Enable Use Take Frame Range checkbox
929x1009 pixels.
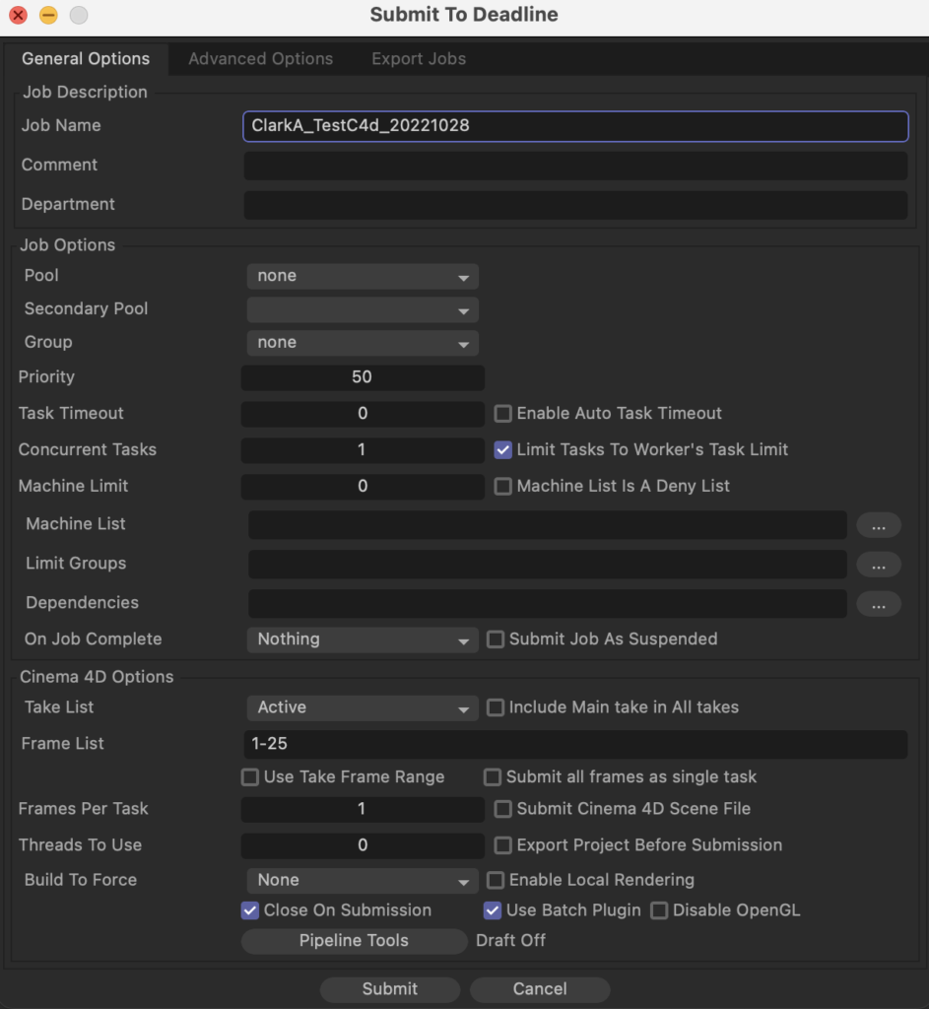250,777
